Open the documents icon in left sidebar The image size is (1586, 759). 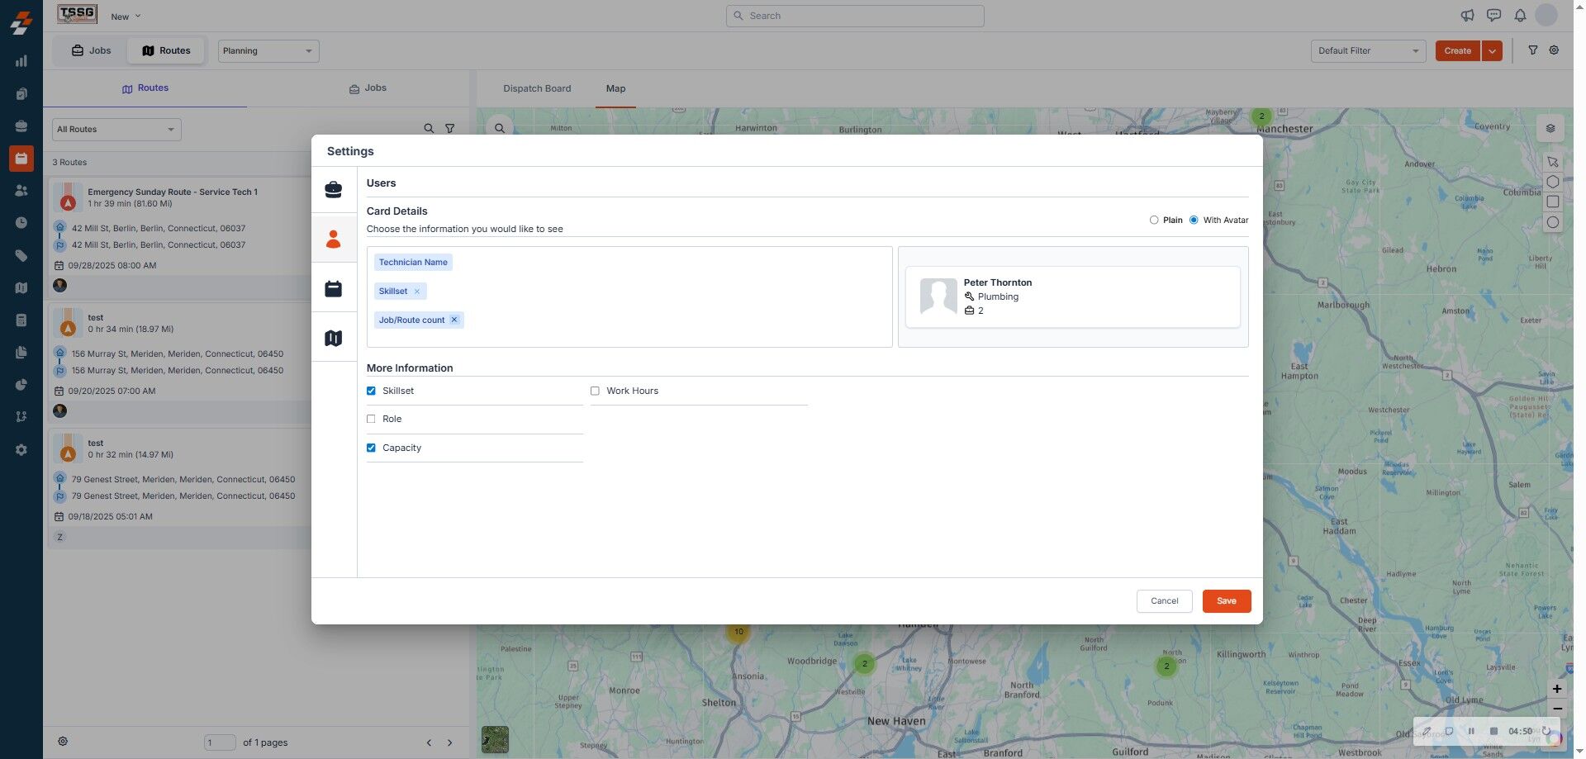[21, 353]
